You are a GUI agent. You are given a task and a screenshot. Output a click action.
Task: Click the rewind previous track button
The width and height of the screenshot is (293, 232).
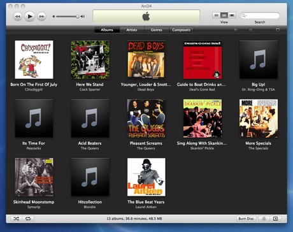coord(18,17)
